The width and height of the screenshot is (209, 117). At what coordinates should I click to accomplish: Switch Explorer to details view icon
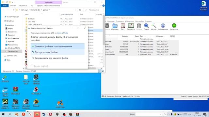coord(100,71)
